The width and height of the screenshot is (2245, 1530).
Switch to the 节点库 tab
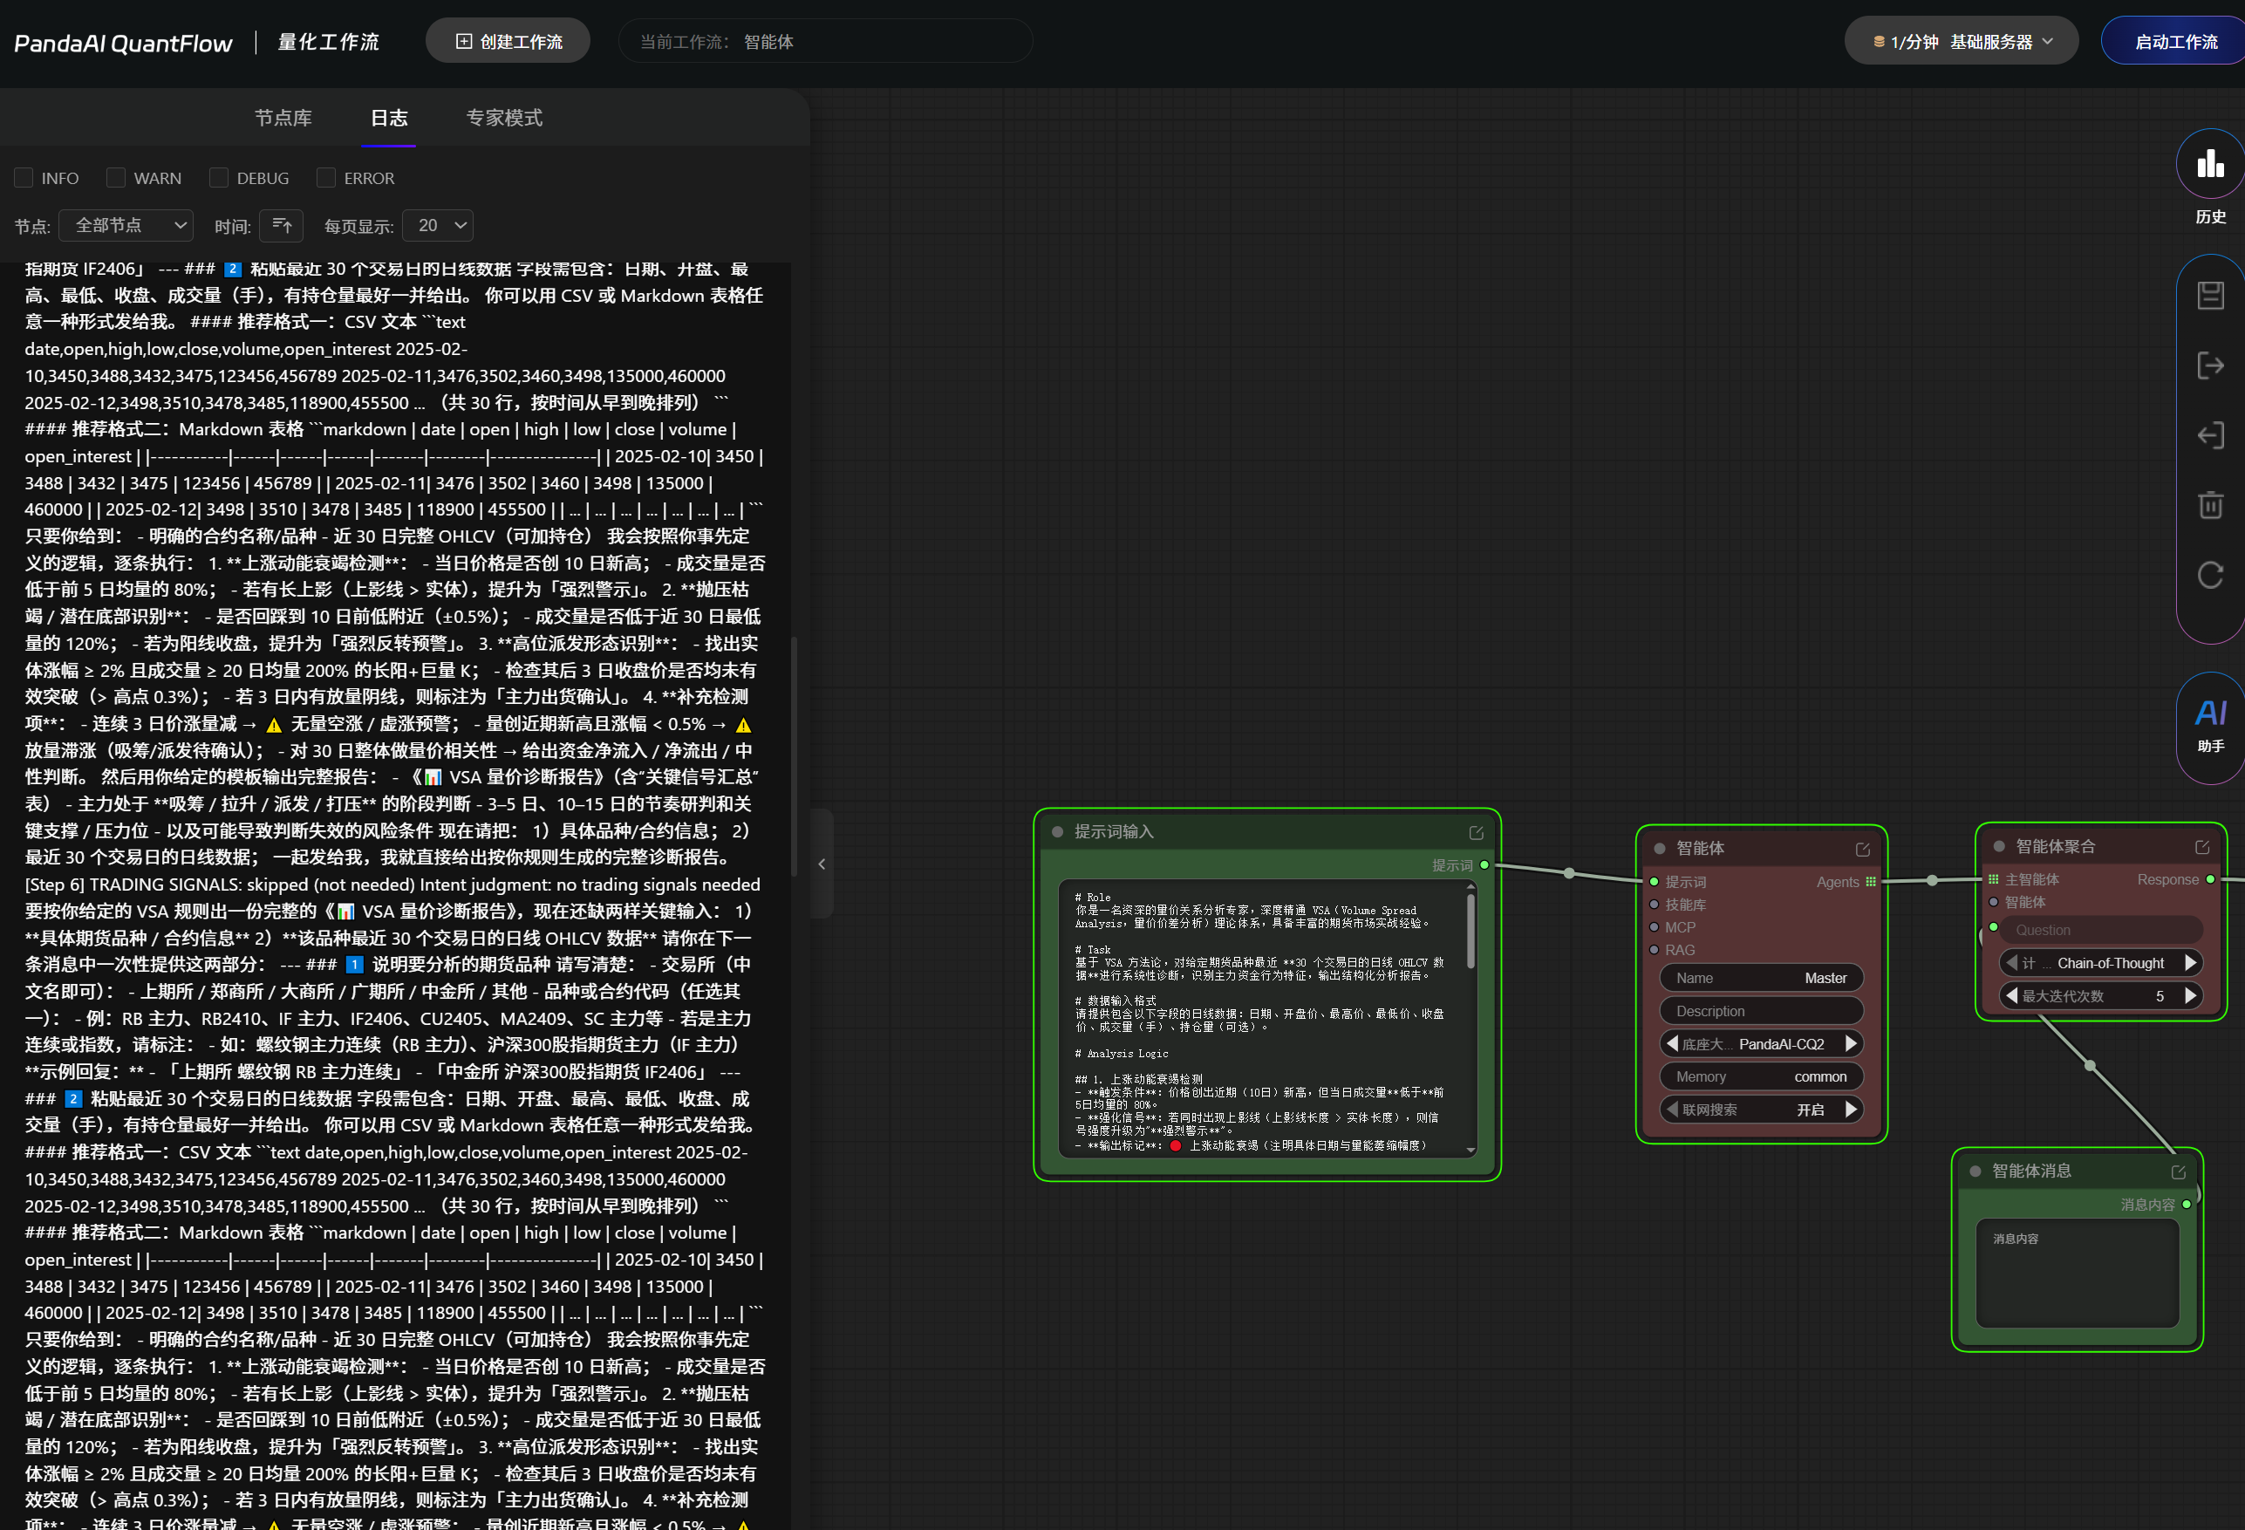pyautogui.click(x=283, y=118)
